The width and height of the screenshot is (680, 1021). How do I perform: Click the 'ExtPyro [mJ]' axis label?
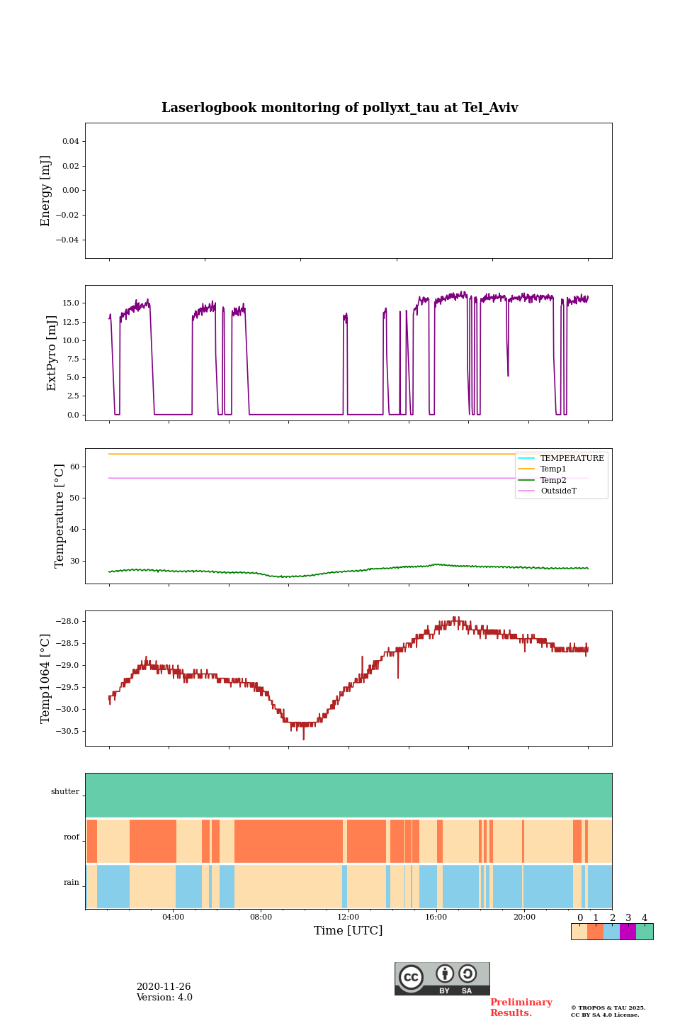pos(52,353)
